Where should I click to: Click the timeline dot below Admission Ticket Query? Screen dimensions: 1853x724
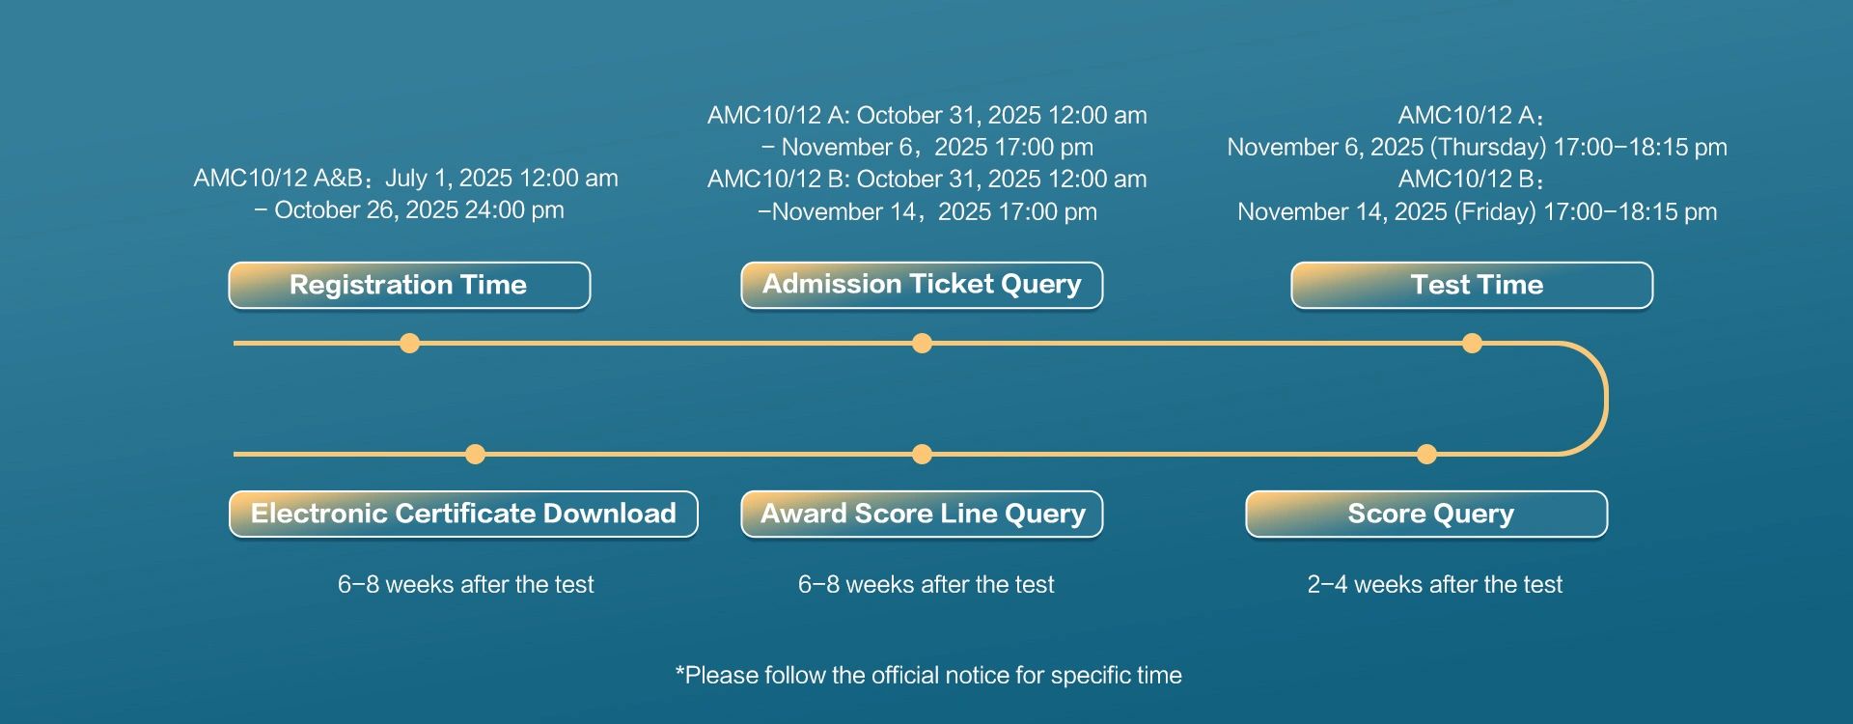922,343
